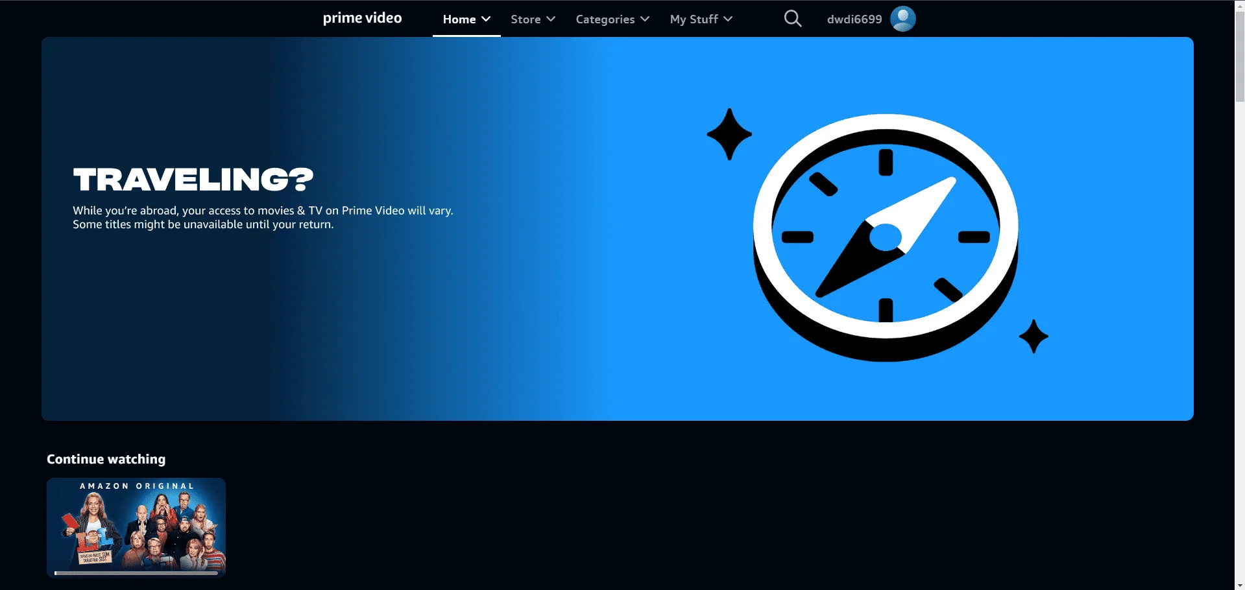This screenshot has width=1245, height=590.
Task: Click the scrollbar down arrow
Action: 1240,585
